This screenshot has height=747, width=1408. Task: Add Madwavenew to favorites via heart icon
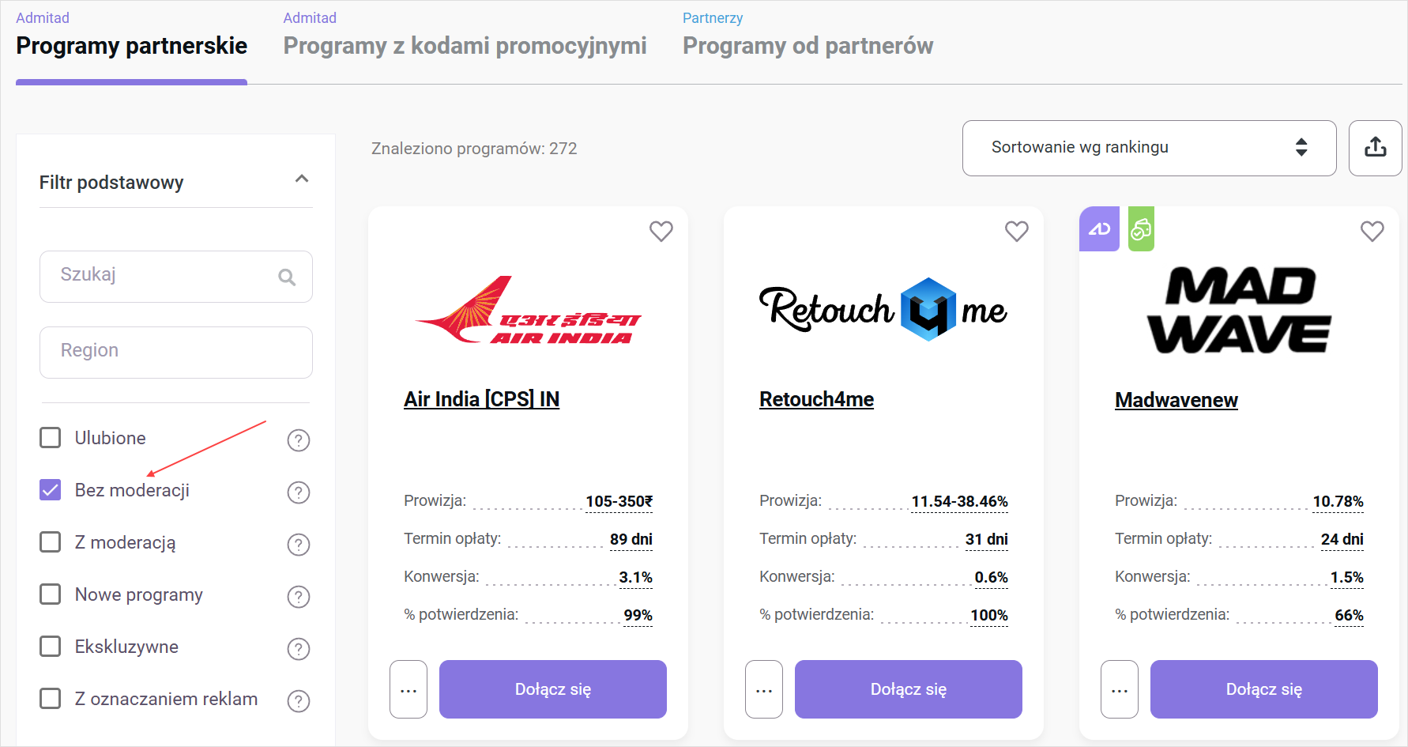point(1372,231)
